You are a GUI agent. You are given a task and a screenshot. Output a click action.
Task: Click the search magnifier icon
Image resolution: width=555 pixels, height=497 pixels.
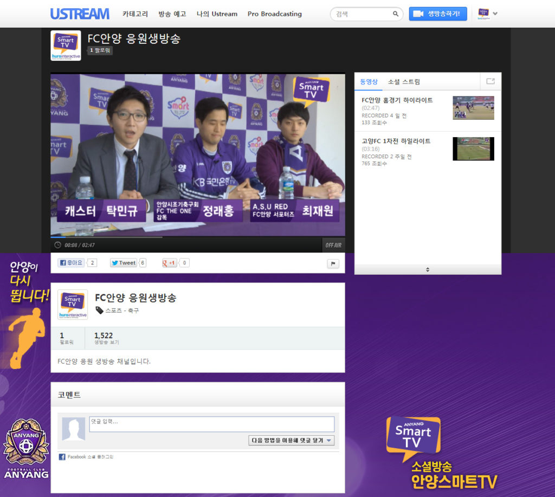tap(396, 14)
